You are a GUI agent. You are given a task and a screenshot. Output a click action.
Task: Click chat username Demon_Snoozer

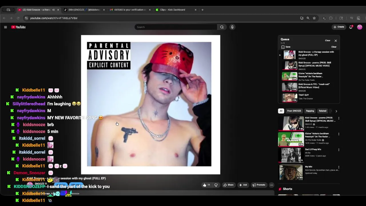29,173
